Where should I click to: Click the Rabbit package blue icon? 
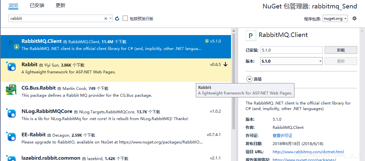(x=11, y=67)
